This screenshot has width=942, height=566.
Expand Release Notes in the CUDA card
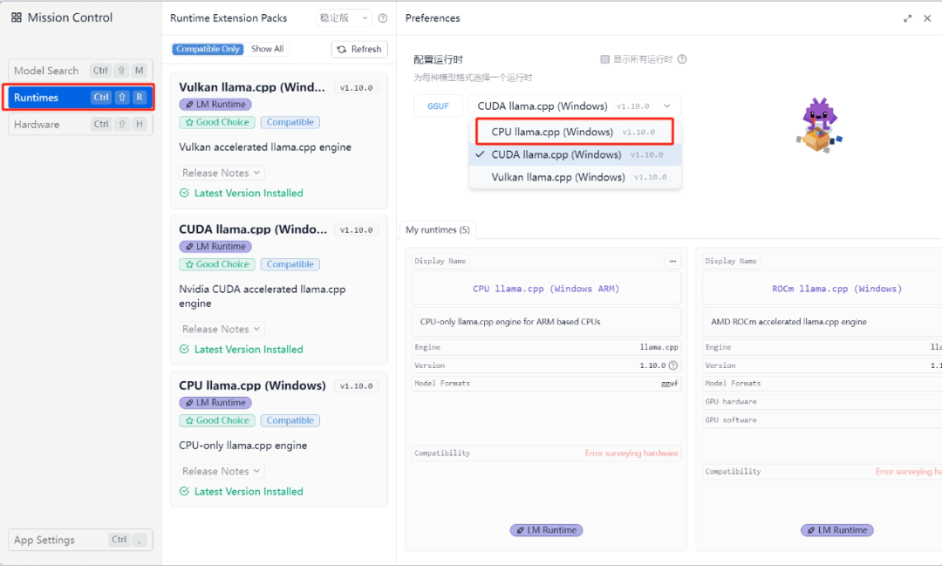[222, 330]
